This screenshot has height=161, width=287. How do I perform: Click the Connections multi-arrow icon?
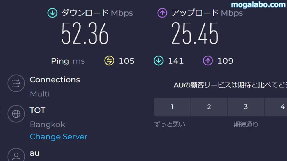click(16, 83)
